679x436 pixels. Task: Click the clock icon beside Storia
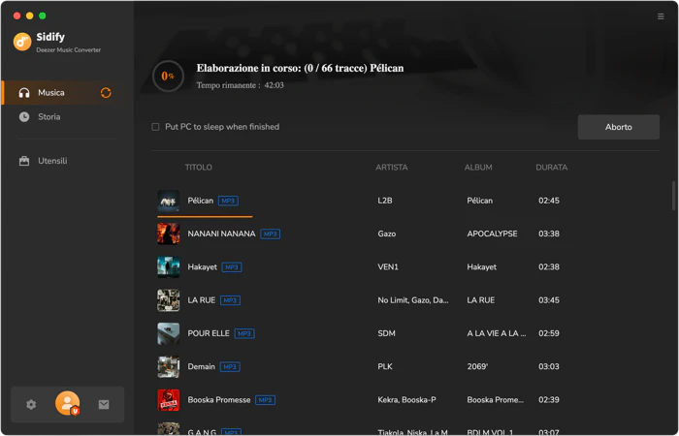tap(24, 117)
